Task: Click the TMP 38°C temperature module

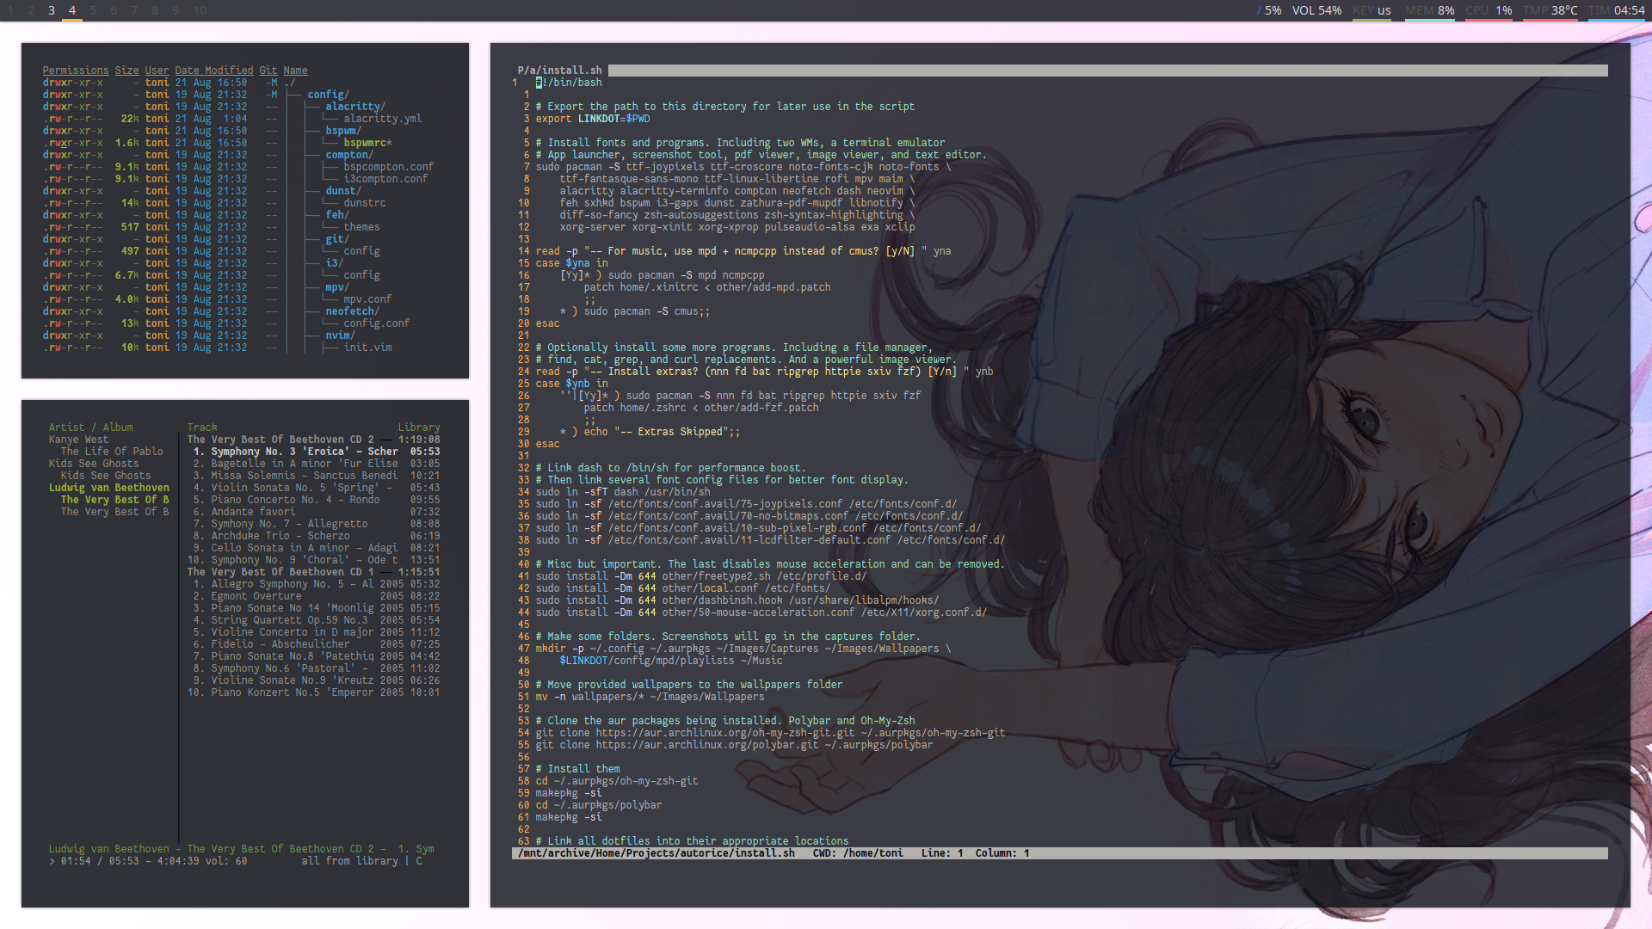Action: pyautogui.click(x=1550, y=10)
